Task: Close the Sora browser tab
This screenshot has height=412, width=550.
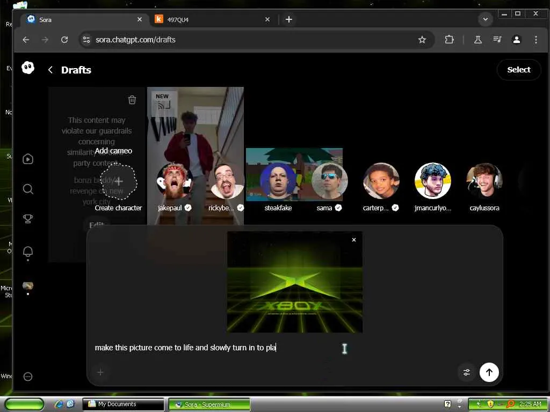Action: click(140, 19)
